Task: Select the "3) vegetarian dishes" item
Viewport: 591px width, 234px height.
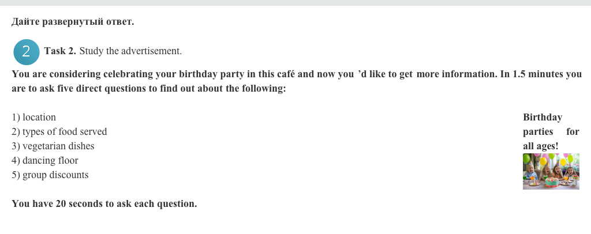Action: (x=53, y=146)
